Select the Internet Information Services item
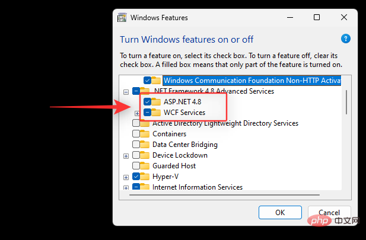This screenshot has height=240, width=366. click(197, 187)
